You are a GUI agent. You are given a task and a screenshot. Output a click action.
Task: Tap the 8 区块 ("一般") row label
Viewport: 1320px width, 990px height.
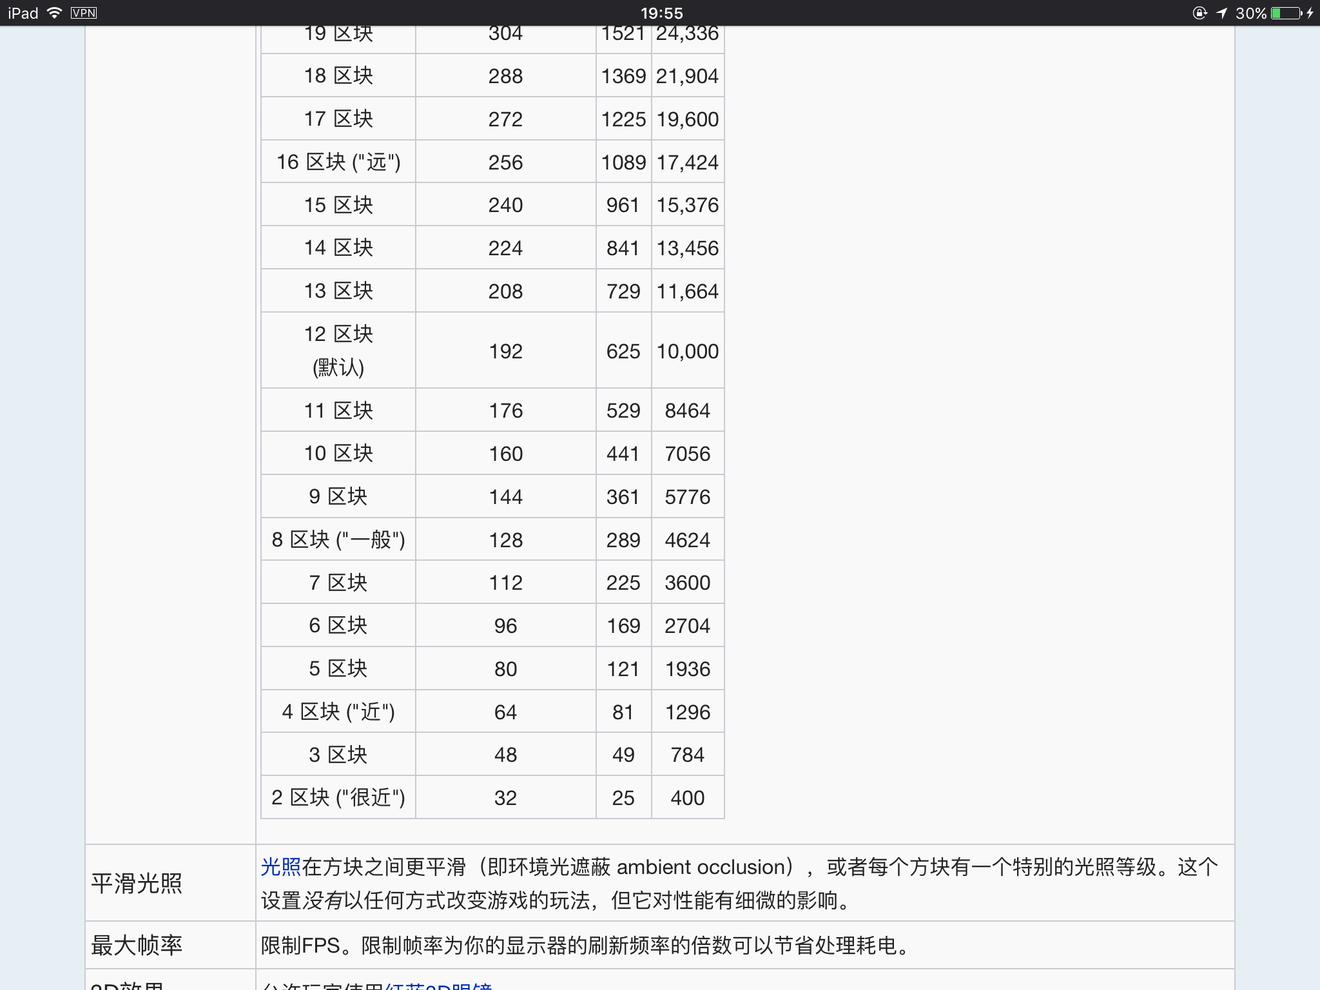(x=338, y=539)
